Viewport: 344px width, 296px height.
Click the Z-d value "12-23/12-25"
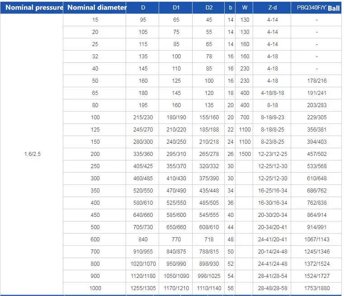[272, 154]
